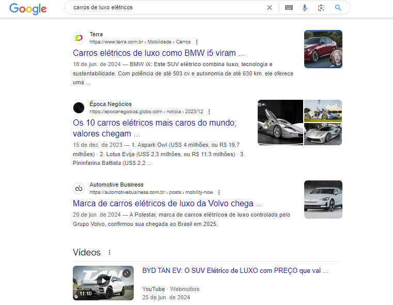Viewport: 393px width, 305px height.
Task: Open the Vídeos section options menu
Action: (109, 252)
